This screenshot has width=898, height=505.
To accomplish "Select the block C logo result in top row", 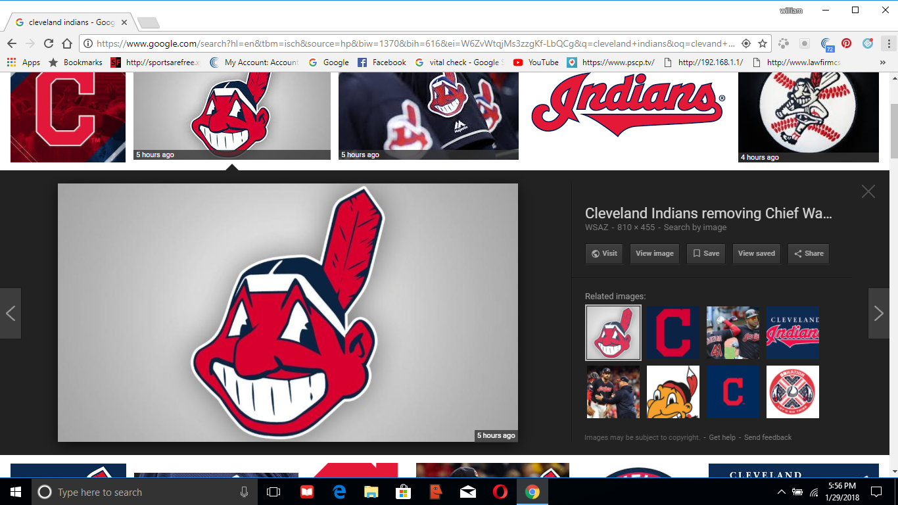I will click(68, 117).
